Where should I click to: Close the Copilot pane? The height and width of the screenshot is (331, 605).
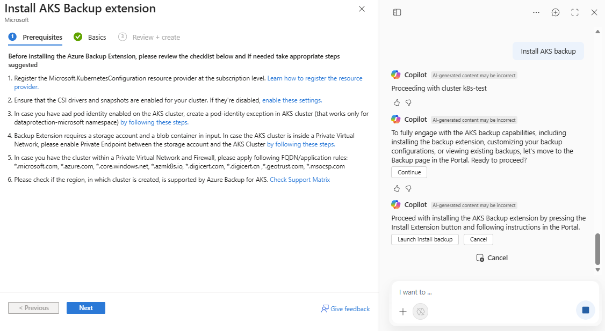(x=594, y=12)
